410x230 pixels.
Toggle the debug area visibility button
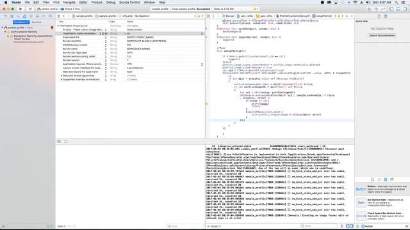(x=59, y=141)
